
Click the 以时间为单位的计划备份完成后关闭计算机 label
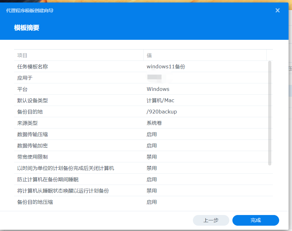66,168
